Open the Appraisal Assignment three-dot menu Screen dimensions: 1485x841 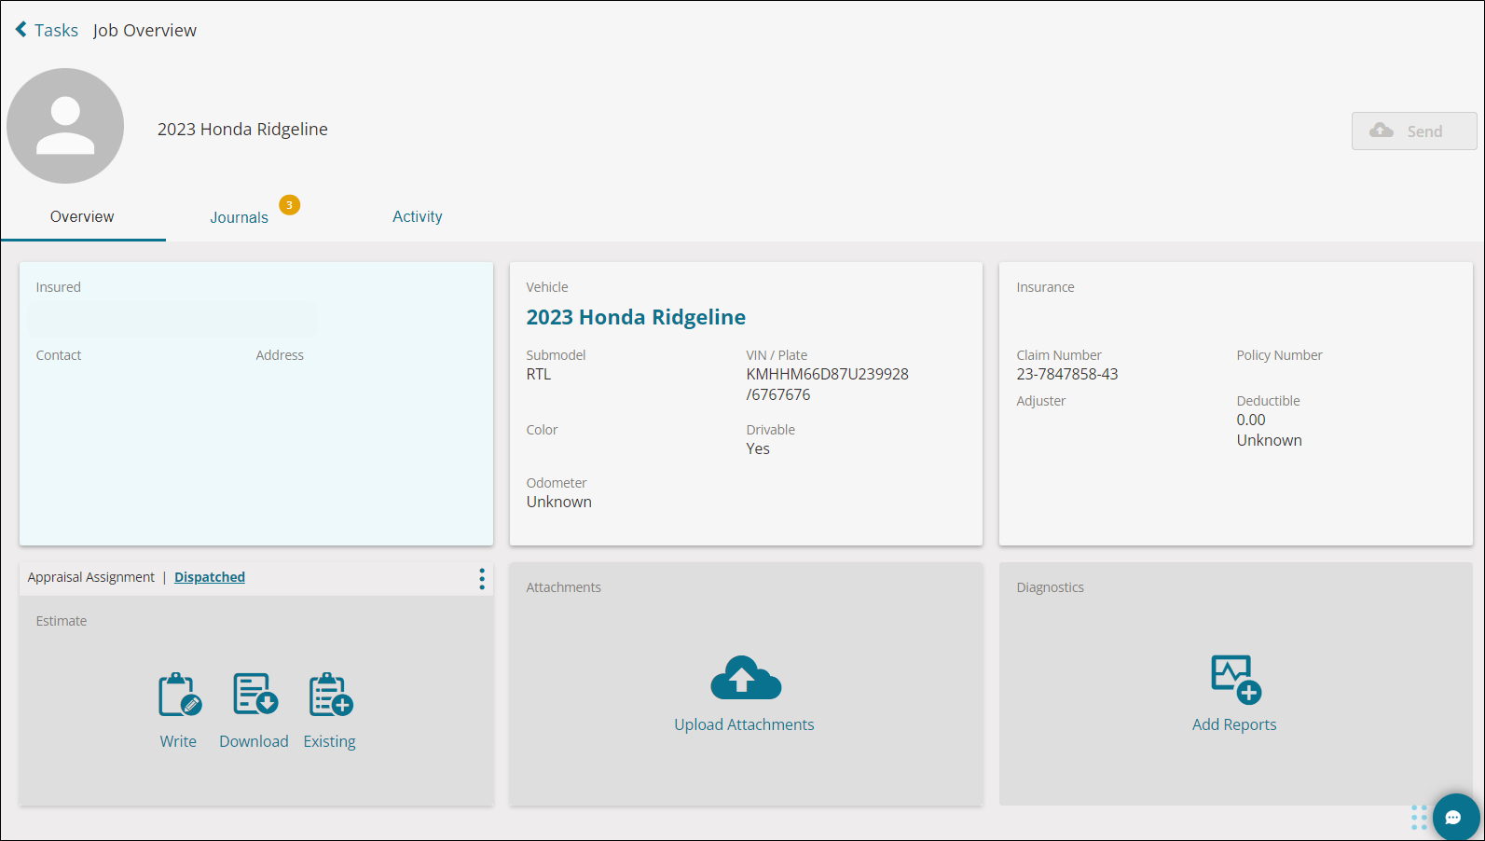click(482, 579)
